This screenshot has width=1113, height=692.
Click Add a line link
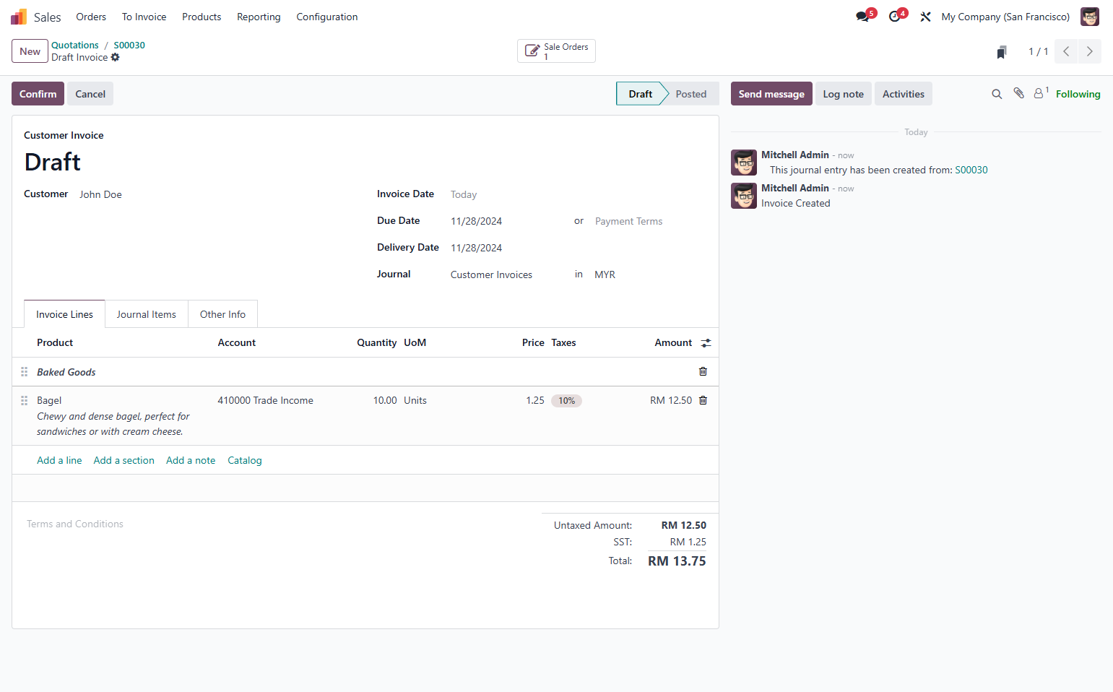pos(59,460)
